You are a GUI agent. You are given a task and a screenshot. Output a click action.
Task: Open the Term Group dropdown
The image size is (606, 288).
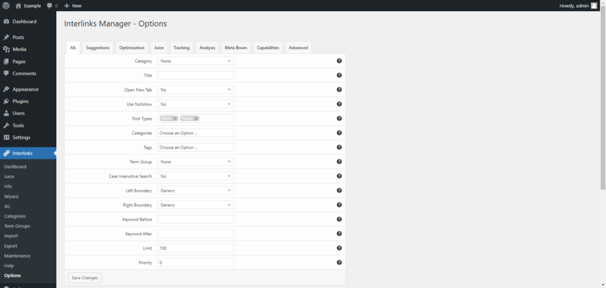[195, 162]
